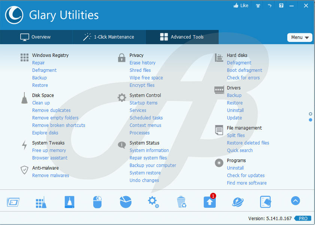Click Check for updates under Programs
Screen dimensions: 315x225
tap(246, 176)
